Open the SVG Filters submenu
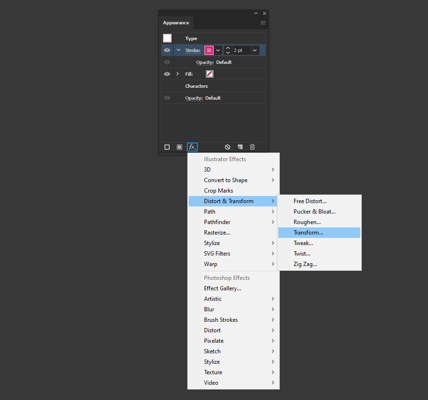 coord(233,254)
